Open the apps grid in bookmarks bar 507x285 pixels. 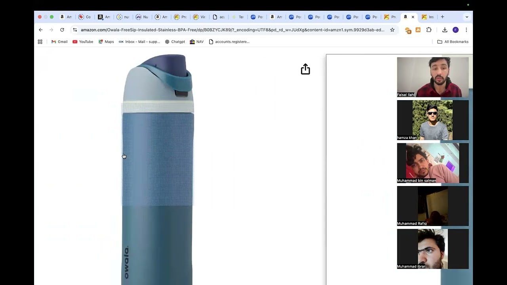(40, 42)
